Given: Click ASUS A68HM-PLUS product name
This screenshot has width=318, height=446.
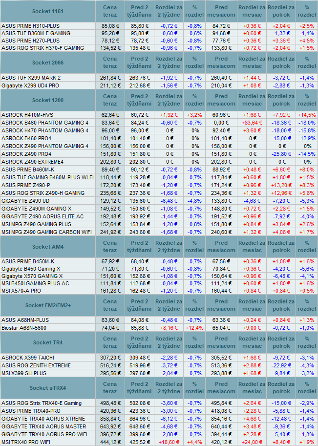Looking at the screenshot, I should (x=25, y=320).
